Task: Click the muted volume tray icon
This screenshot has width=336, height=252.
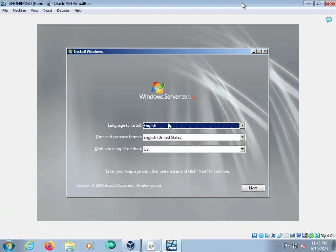Action: [x=303, y=246]
